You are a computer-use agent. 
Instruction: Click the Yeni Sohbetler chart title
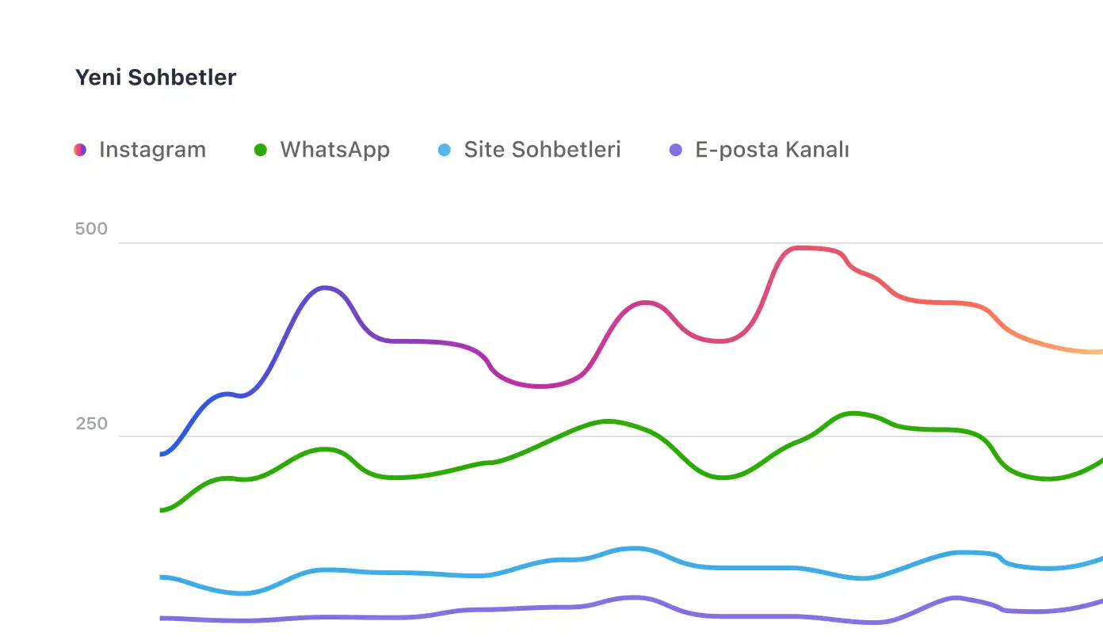coord(155,78)
